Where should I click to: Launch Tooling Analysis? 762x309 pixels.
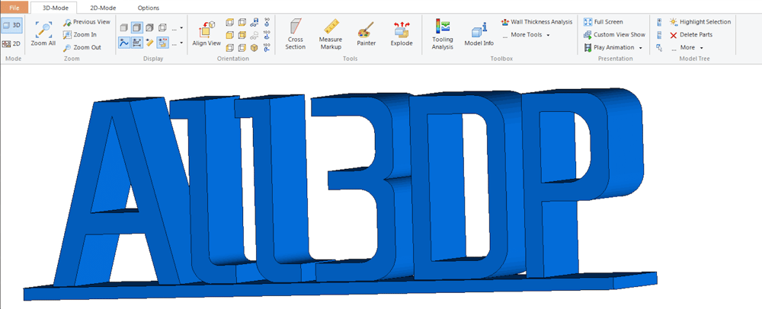[442, 34]
